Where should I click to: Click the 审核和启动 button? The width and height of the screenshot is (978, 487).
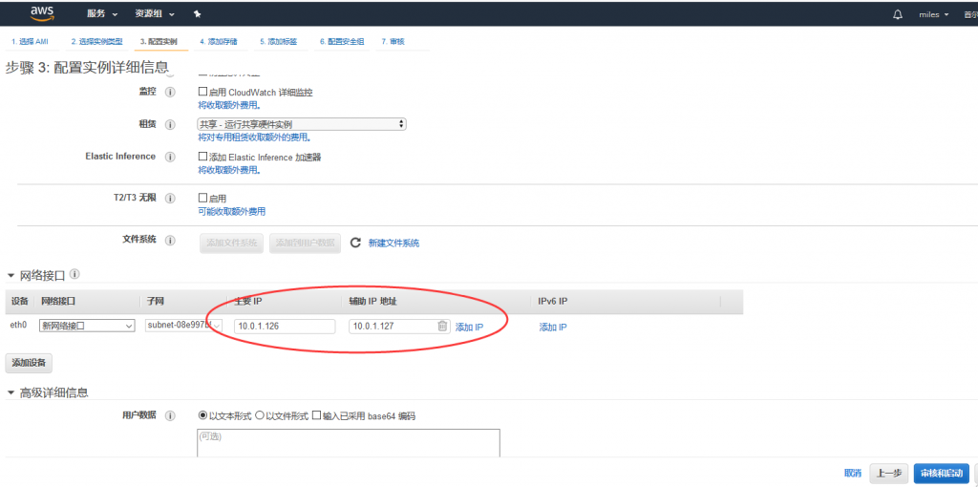941,473
